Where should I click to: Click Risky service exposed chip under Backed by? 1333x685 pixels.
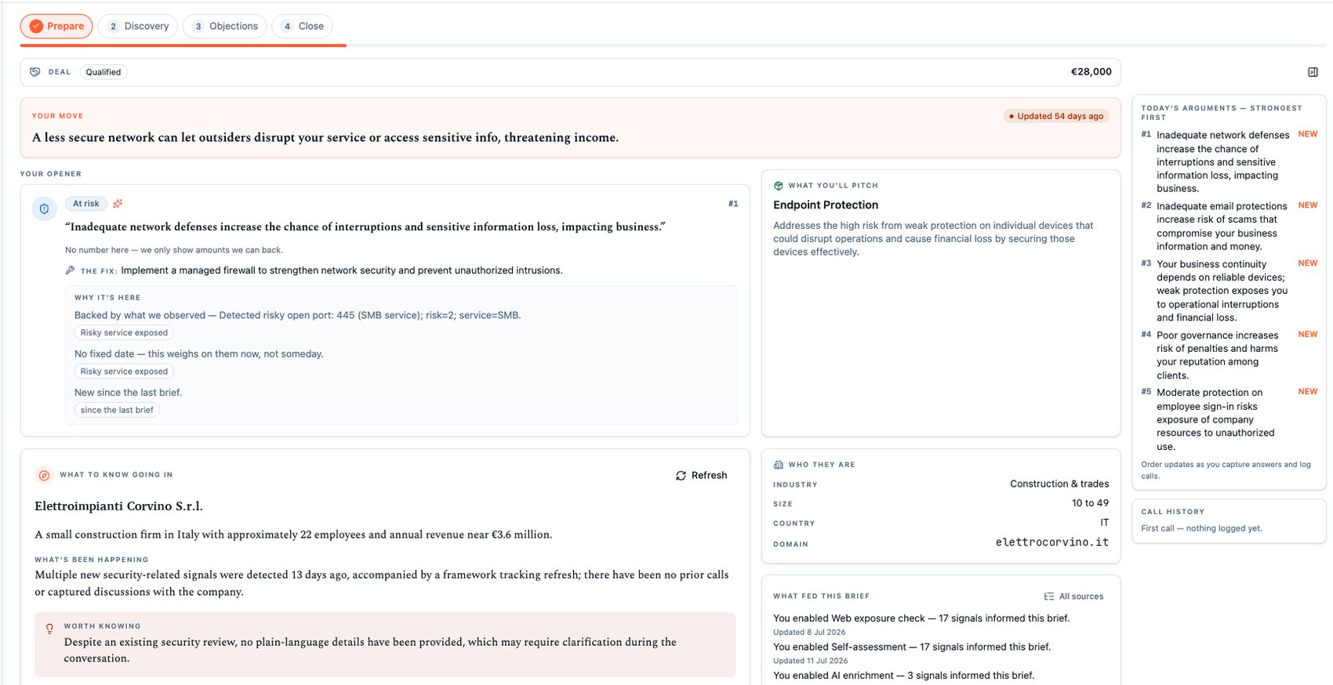124,333
